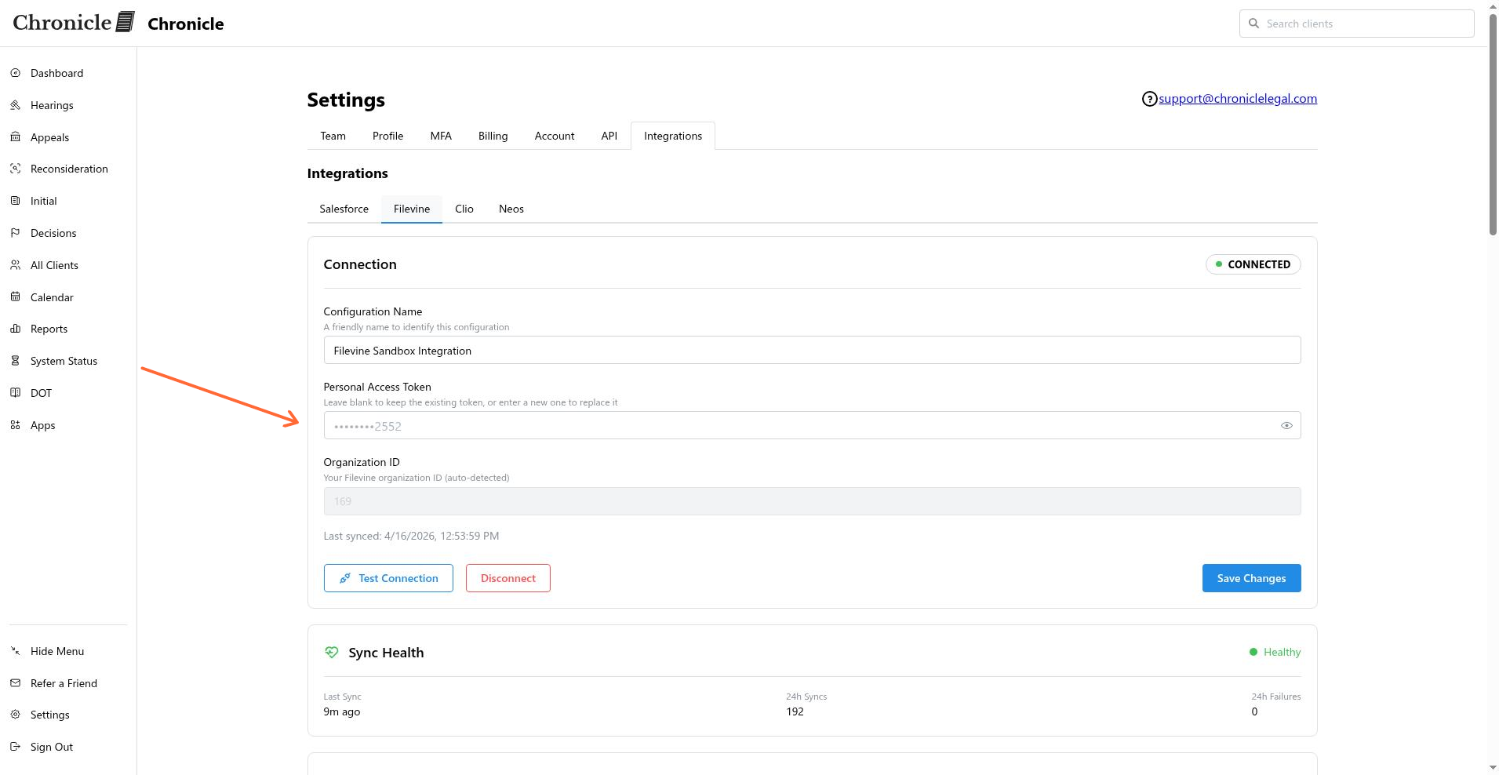Click the 24h Failures value 0
Screen dimensions: 1499x775
[1254, 711]
